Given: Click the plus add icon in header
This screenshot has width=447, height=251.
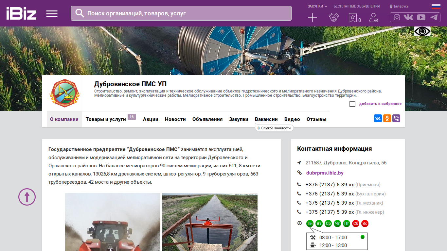Looking at the screenshot, I should (313, 18).
